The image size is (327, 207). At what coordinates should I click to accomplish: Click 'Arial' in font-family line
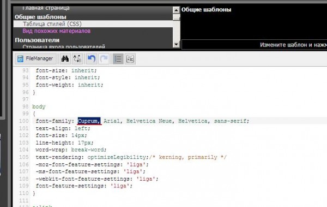click(x=112, y=121)
